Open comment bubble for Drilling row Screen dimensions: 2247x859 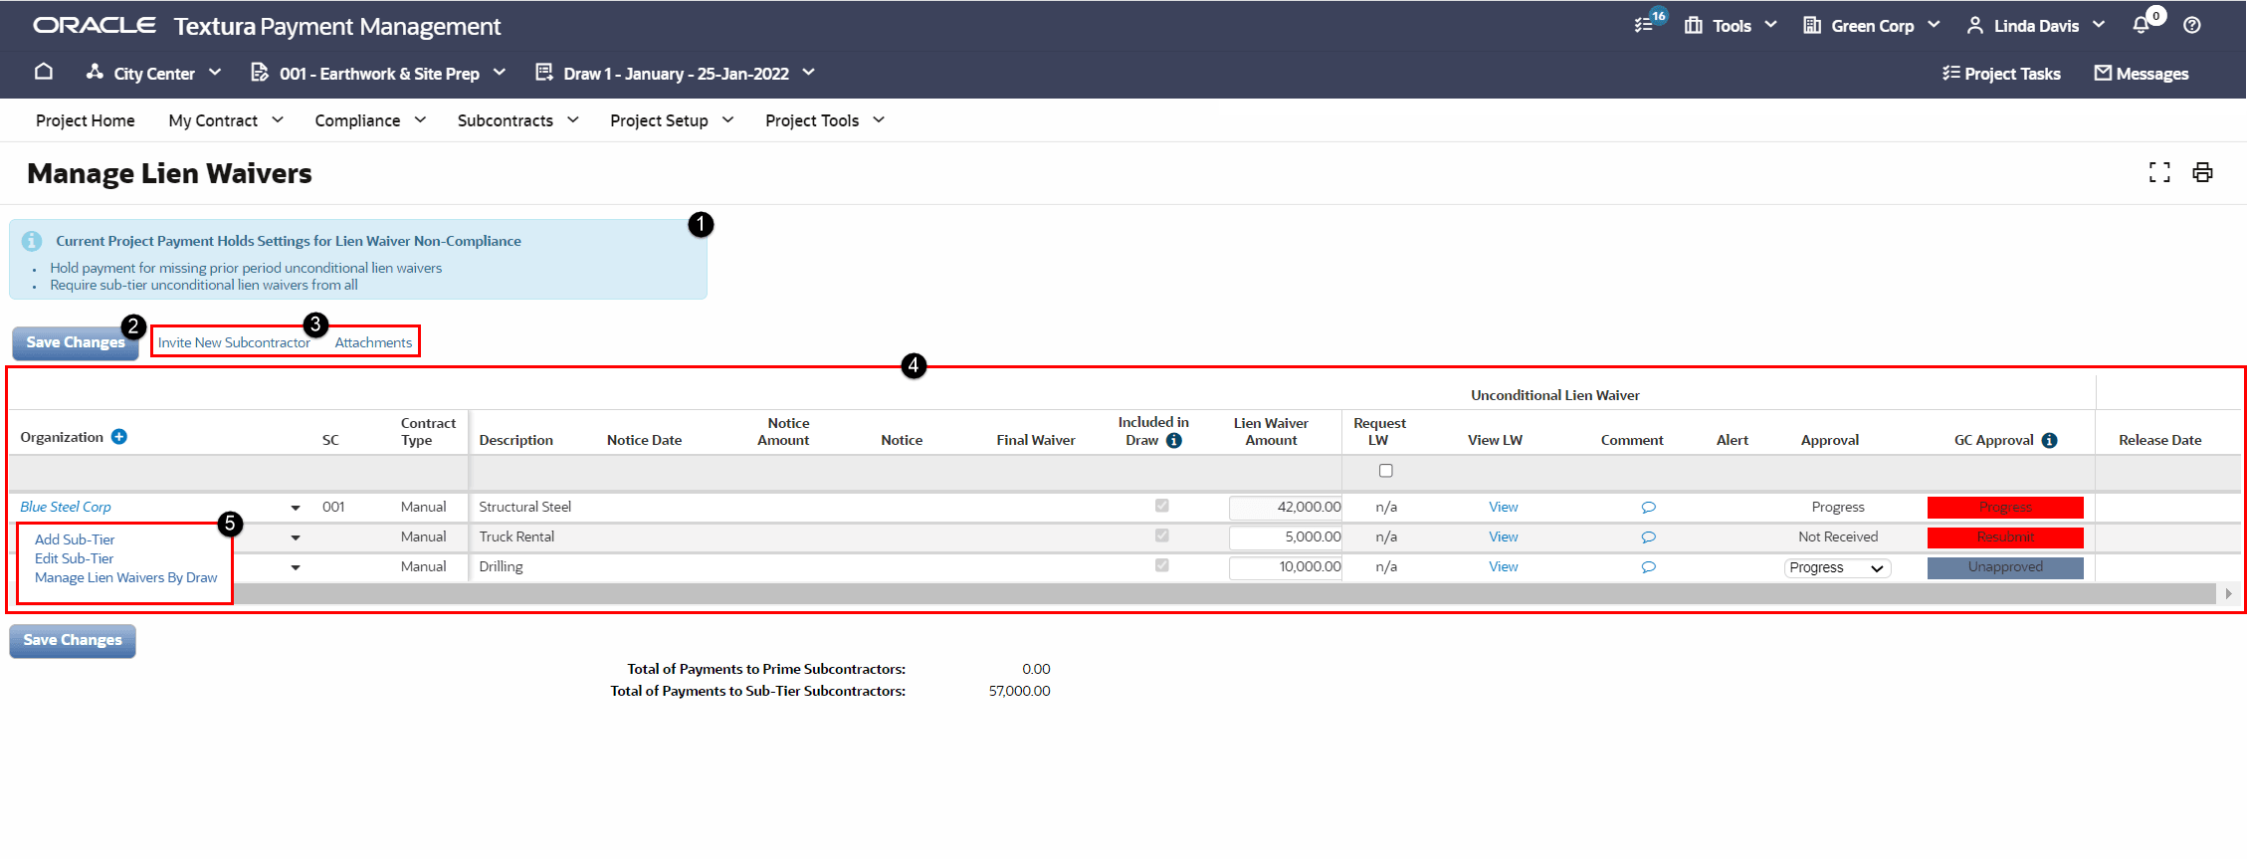(x=1649, y=567)
